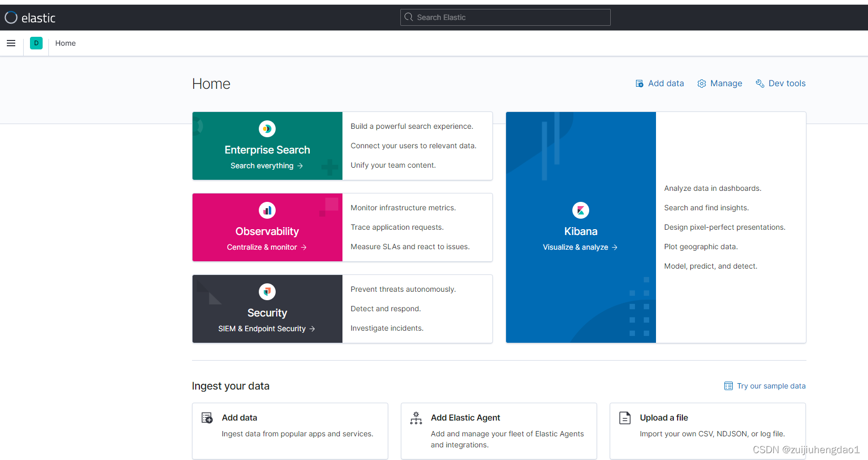Focus the Search Elastic input field
This screenshot has width=868, height=460.
(x=505, y=17)
